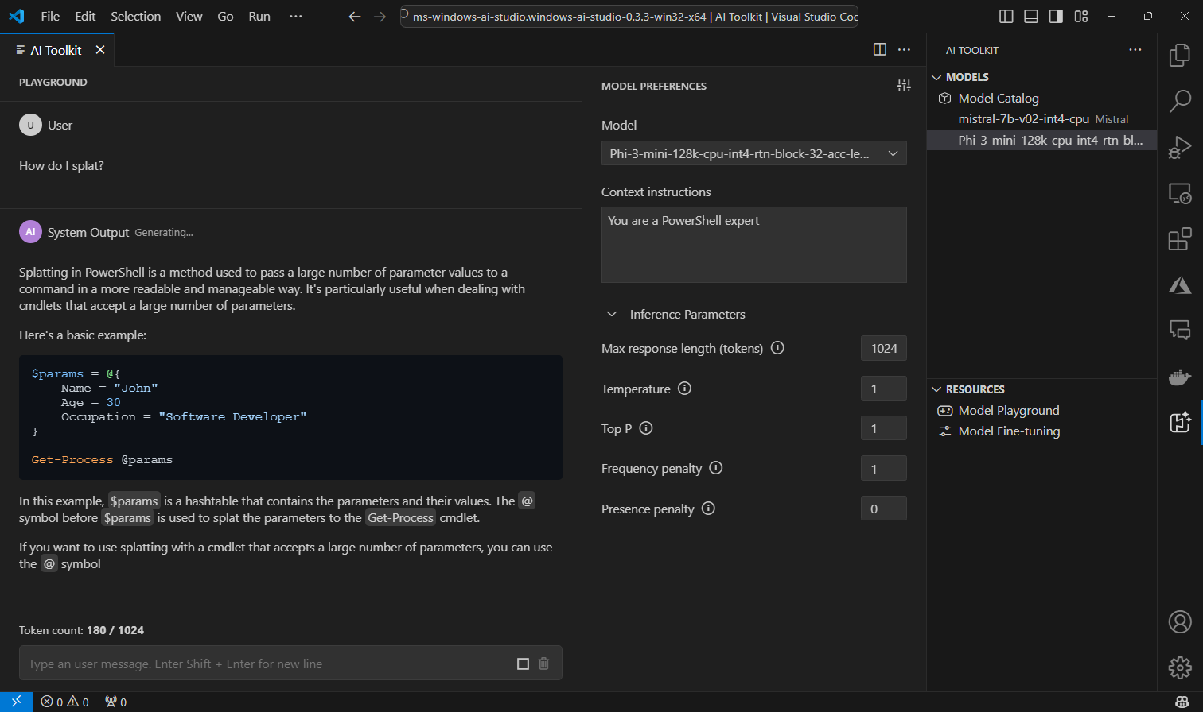Click the PowerShell code block

pos(290,417)
